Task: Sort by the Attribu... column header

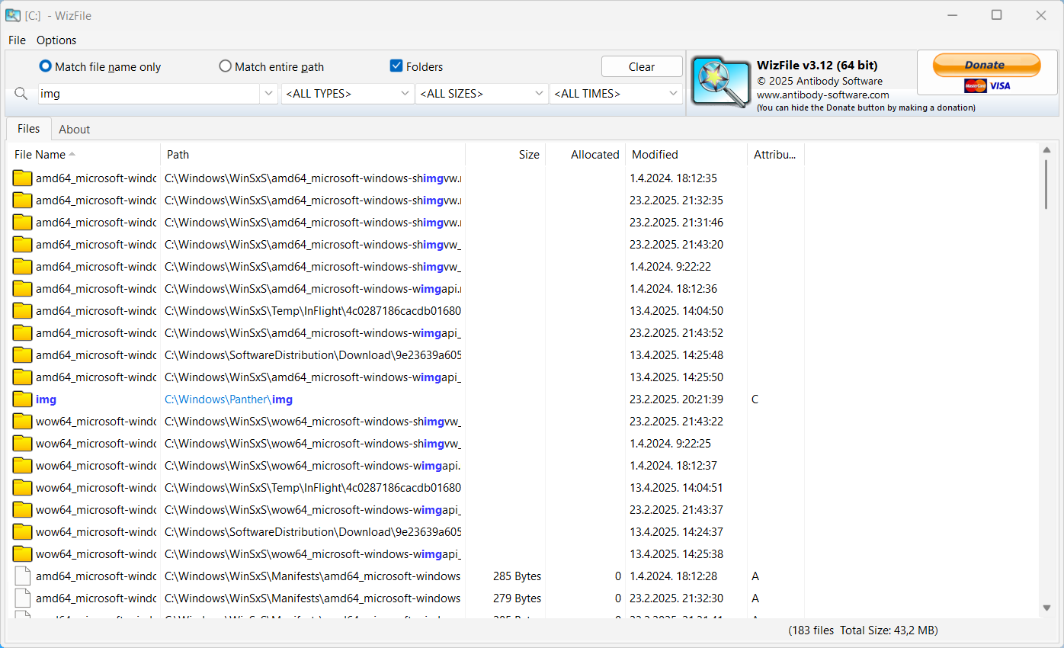Action: (775, 155)
